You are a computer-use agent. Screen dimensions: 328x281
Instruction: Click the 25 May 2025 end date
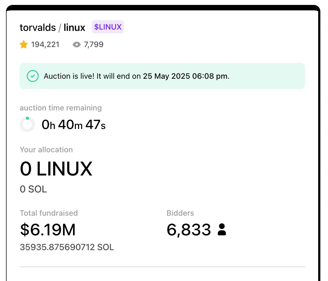(x=186, y=76)
